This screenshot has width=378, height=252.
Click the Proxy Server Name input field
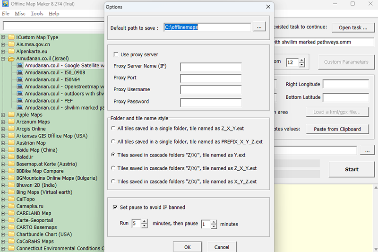click(210, 66)
